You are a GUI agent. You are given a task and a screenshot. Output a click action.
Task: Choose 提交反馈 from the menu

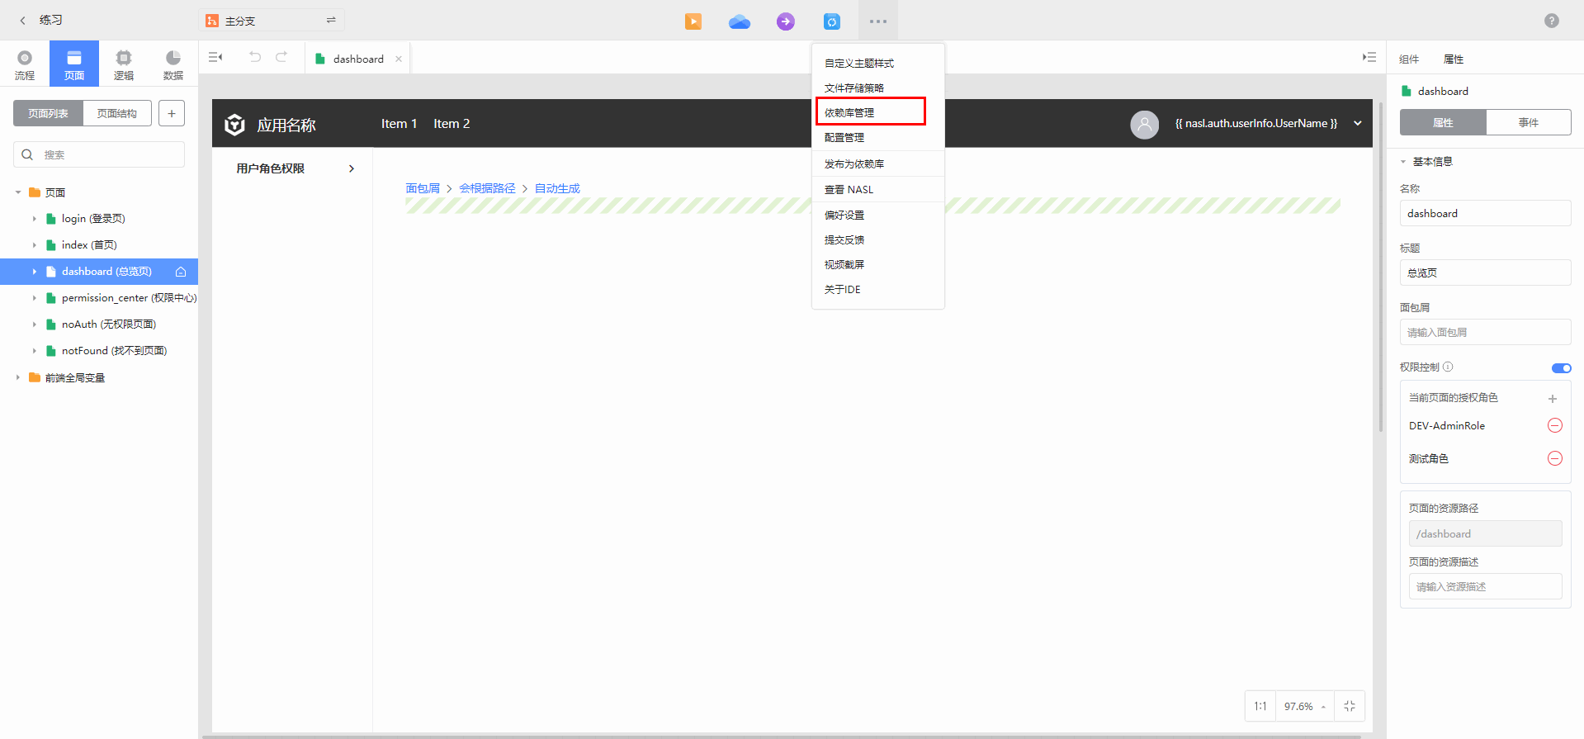[878, 240]
